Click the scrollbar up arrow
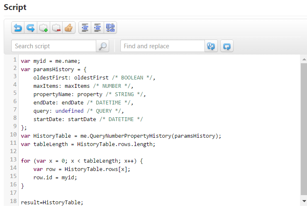307x208 pixels. pos(304,59)
